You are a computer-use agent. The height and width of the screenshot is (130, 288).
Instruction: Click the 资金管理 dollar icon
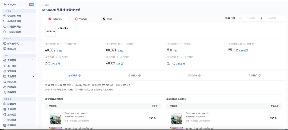[x=5, y=76]
